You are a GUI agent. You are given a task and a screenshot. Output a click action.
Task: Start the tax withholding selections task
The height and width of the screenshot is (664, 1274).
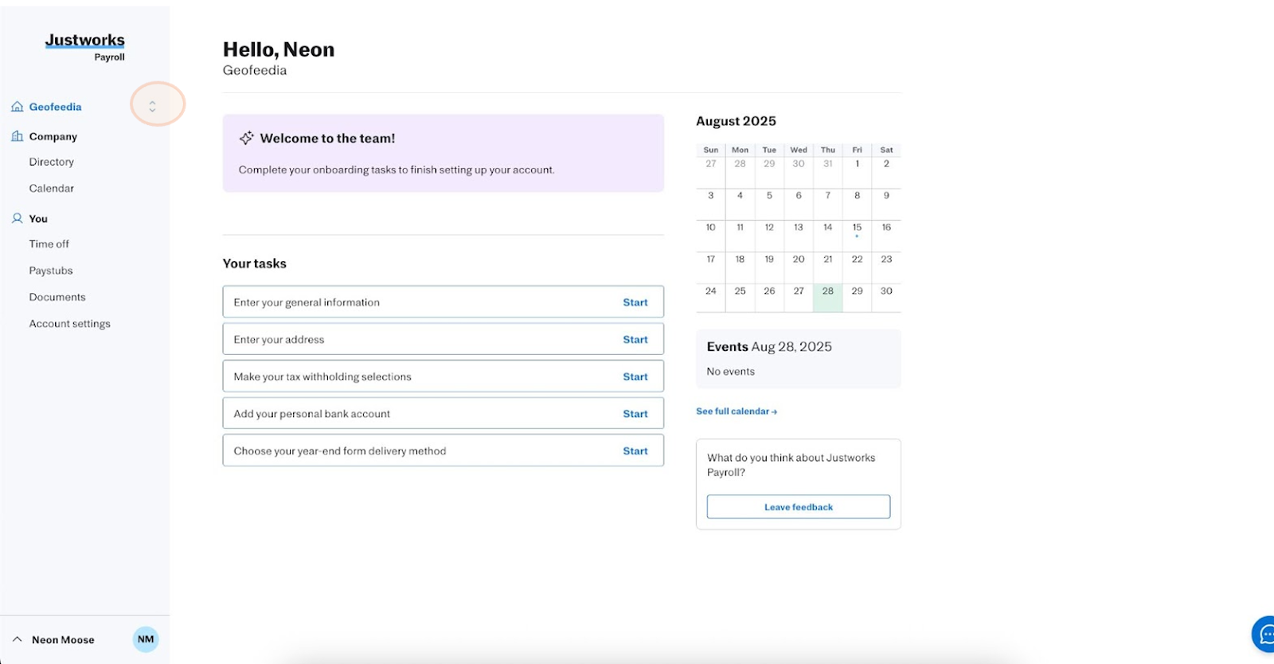click(x=635, y=377)
